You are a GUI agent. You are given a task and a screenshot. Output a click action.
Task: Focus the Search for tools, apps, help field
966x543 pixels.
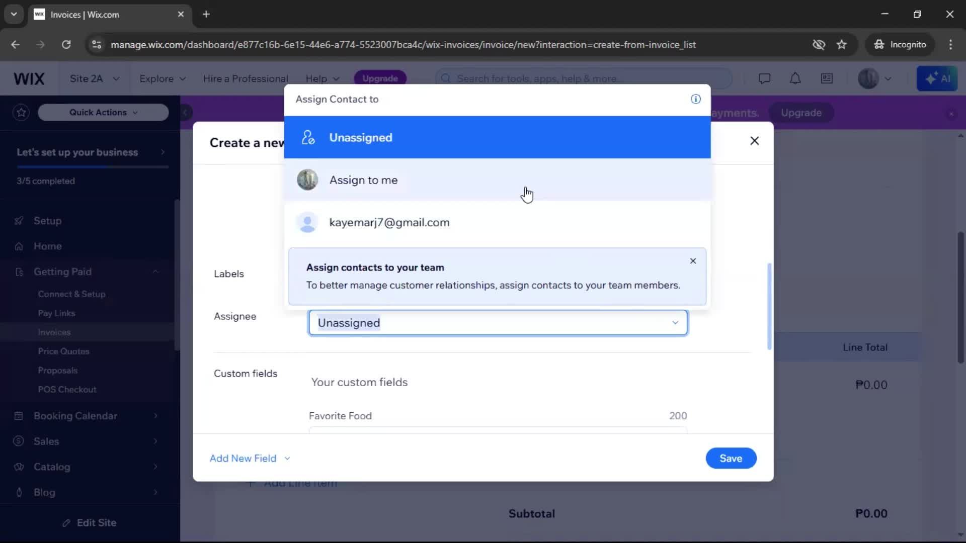pyautogui.click(x=584, y=78)
